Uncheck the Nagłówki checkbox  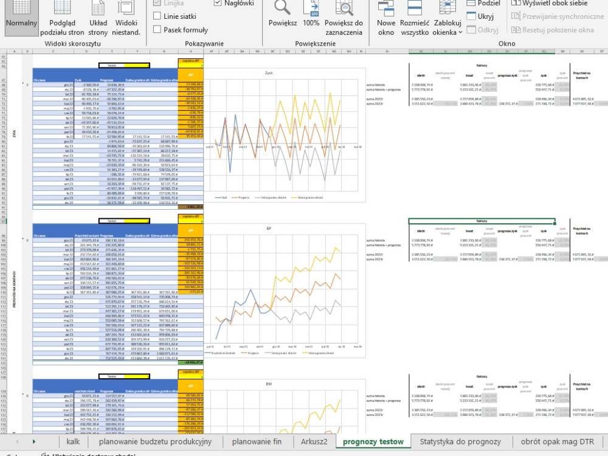pyautogui.click(x=218, y=2)
